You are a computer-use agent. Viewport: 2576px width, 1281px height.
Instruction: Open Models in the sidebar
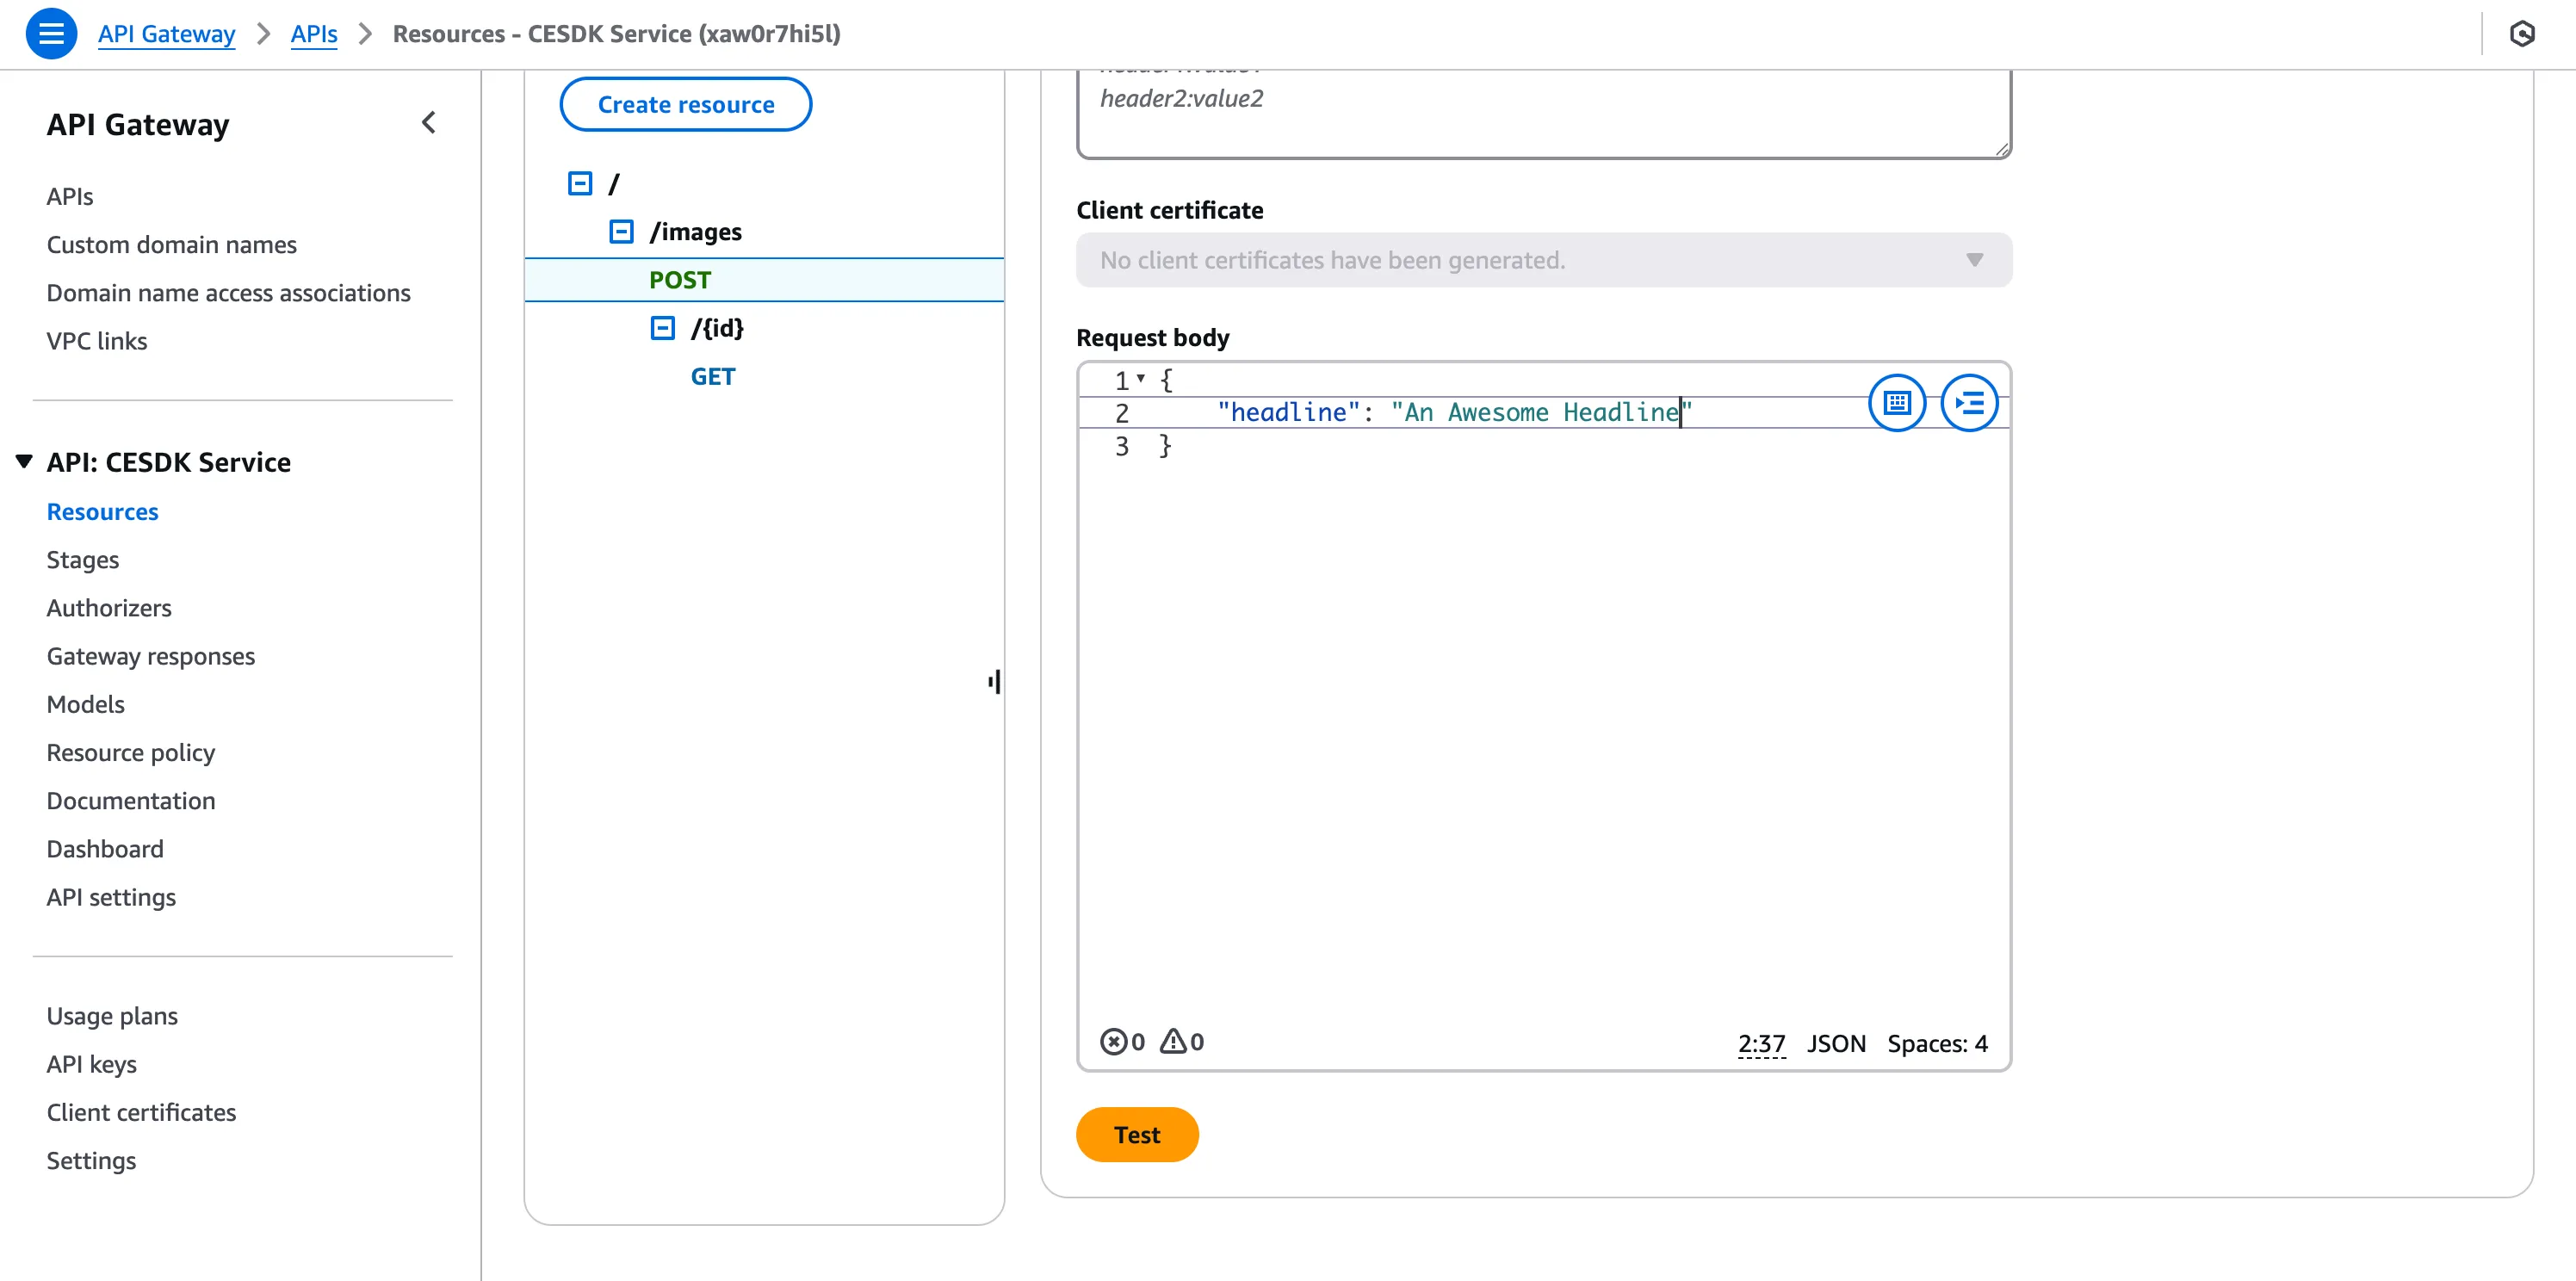point(86,703)
